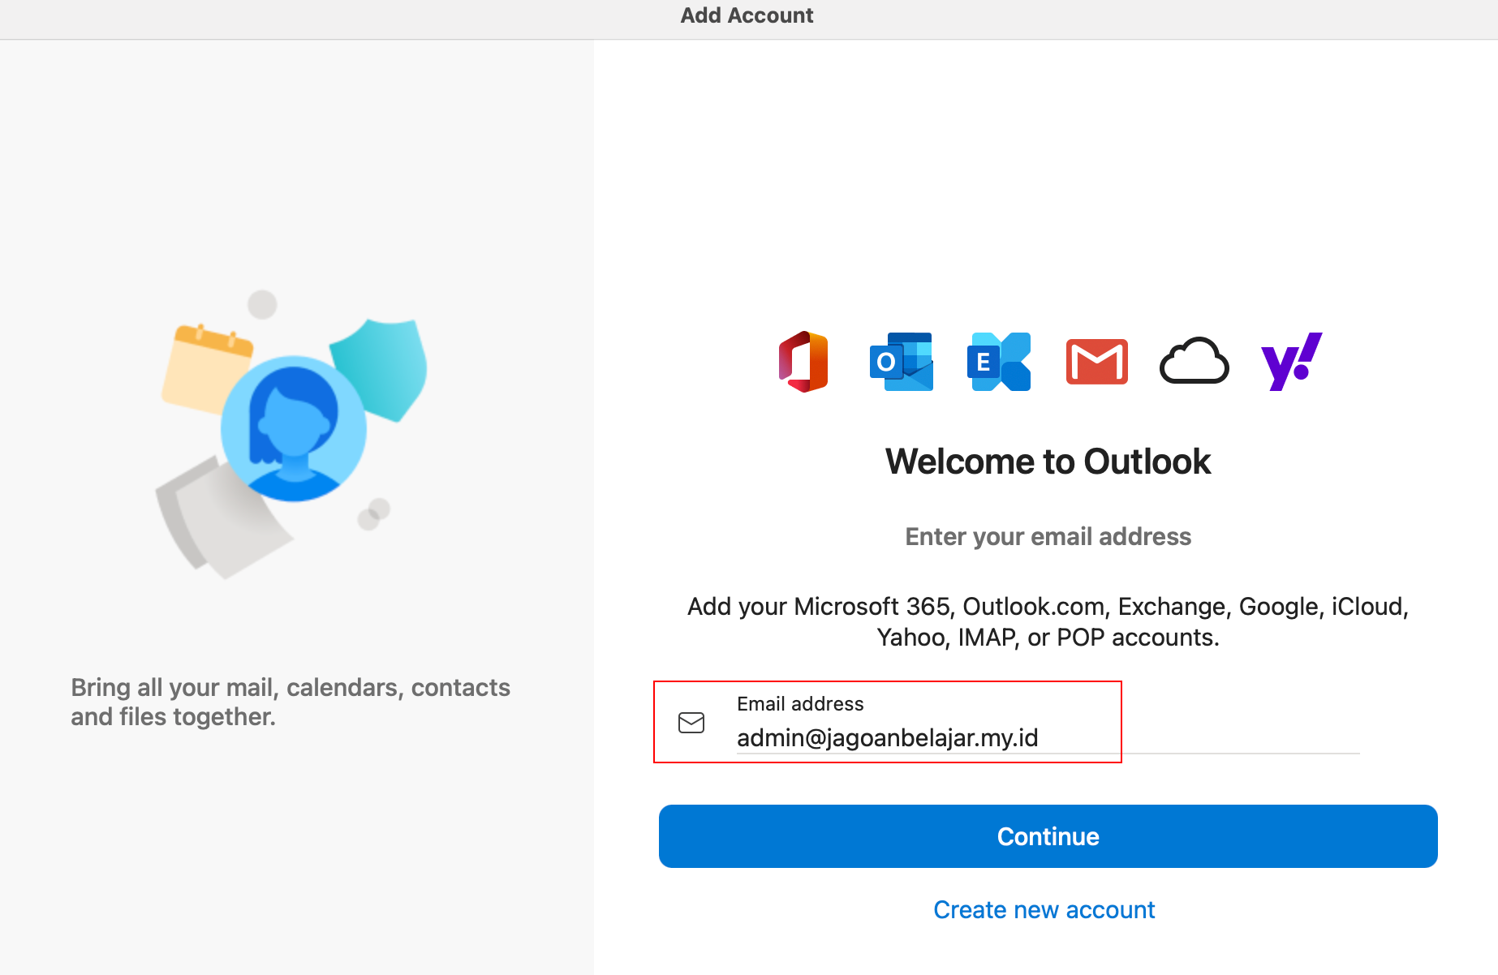This screenshot has height=975, width=1498.
Task: Click the iCloud cloud icon
Action: [1194, 361]
